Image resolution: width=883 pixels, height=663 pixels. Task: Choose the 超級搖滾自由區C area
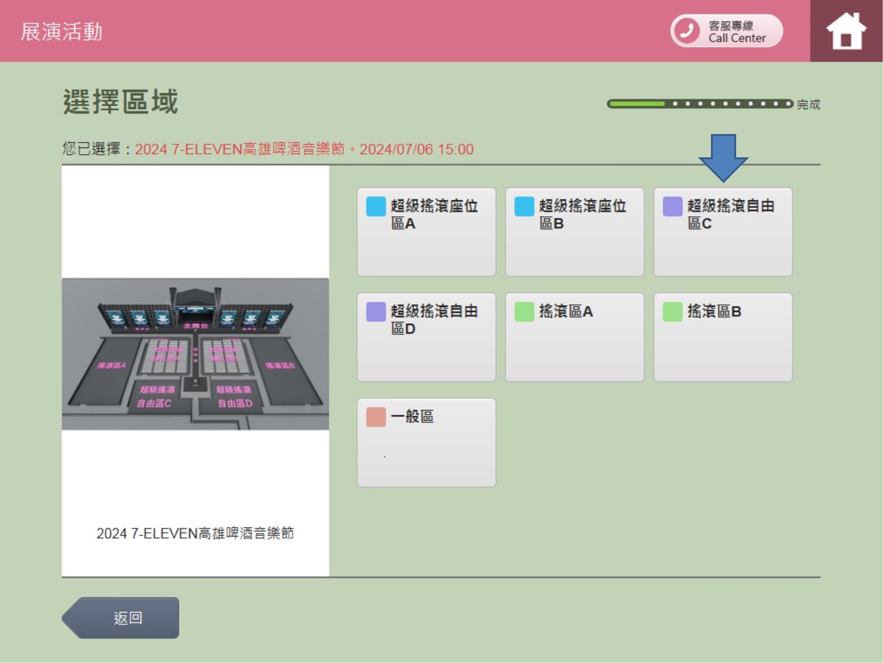click(x=723, y=232)
